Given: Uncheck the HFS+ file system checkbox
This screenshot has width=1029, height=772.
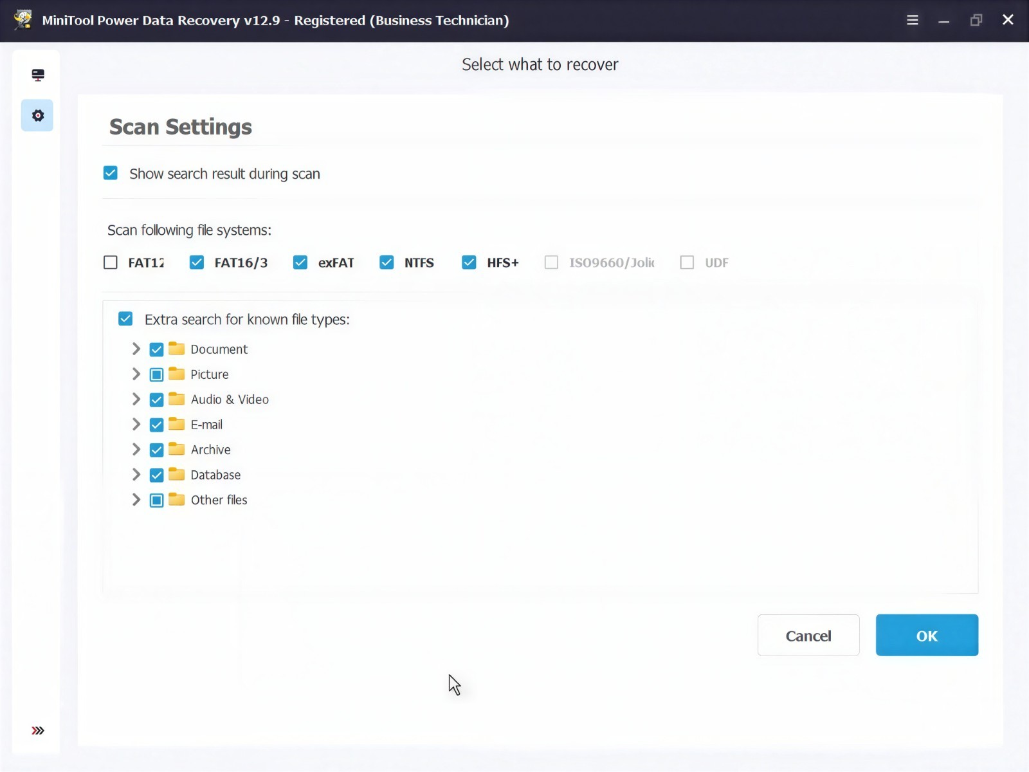Looking at the screenshot, I should (x=469, y=262).
